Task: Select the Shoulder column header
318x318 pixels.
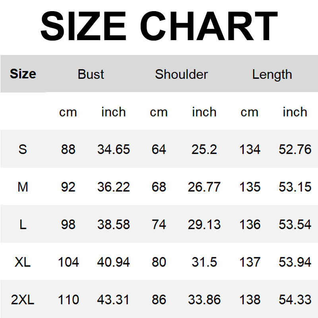Action: click(x=181, y=74)
